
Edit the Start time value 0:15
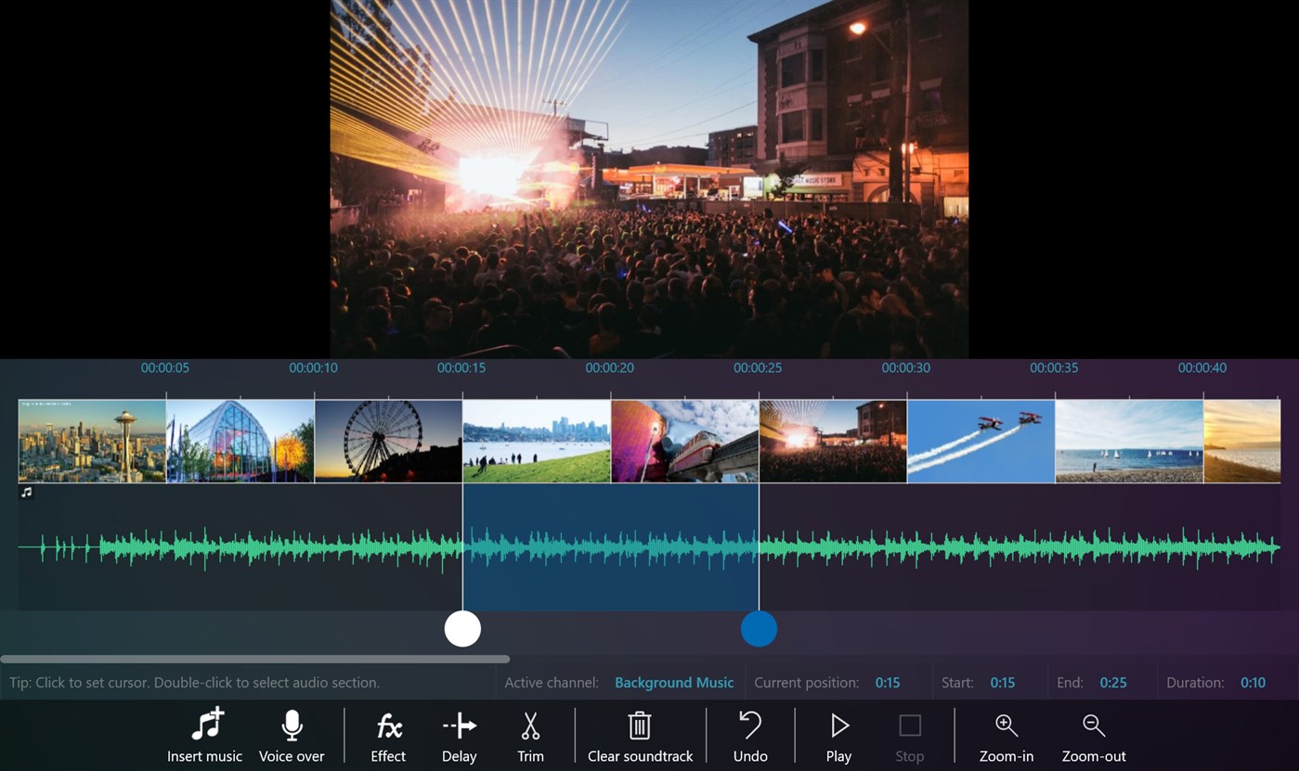pyautogui.click(x=1003, y=682)
